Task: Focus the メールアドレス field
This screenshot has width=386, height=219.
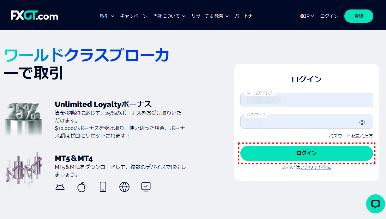Action: pos(306,100)
